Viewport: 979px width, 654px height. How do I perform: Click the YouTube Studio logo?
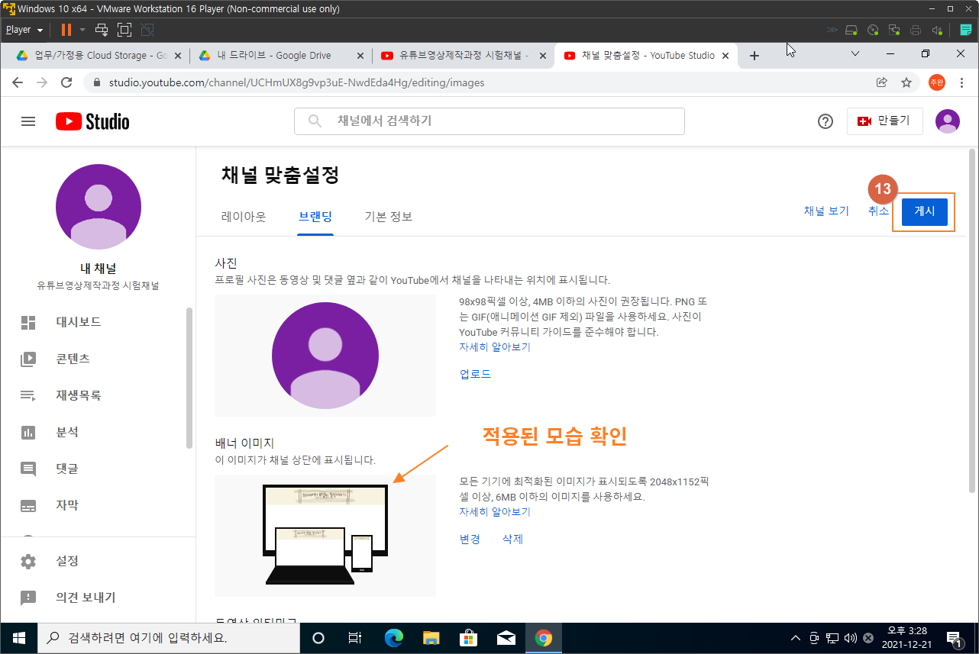(x=92, y=121)
